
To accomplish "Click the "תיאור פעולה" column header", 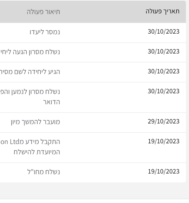I will point(43,12).
